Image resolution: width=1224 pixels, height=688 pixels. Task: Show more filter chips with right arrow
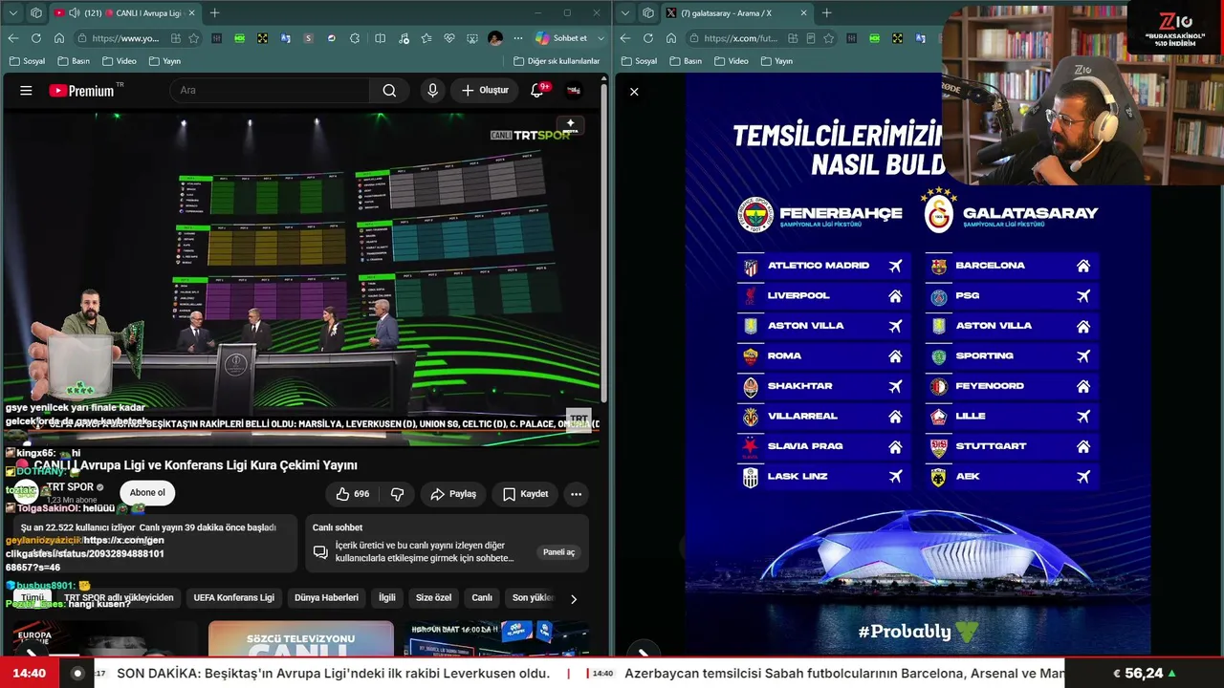[574, 599]
